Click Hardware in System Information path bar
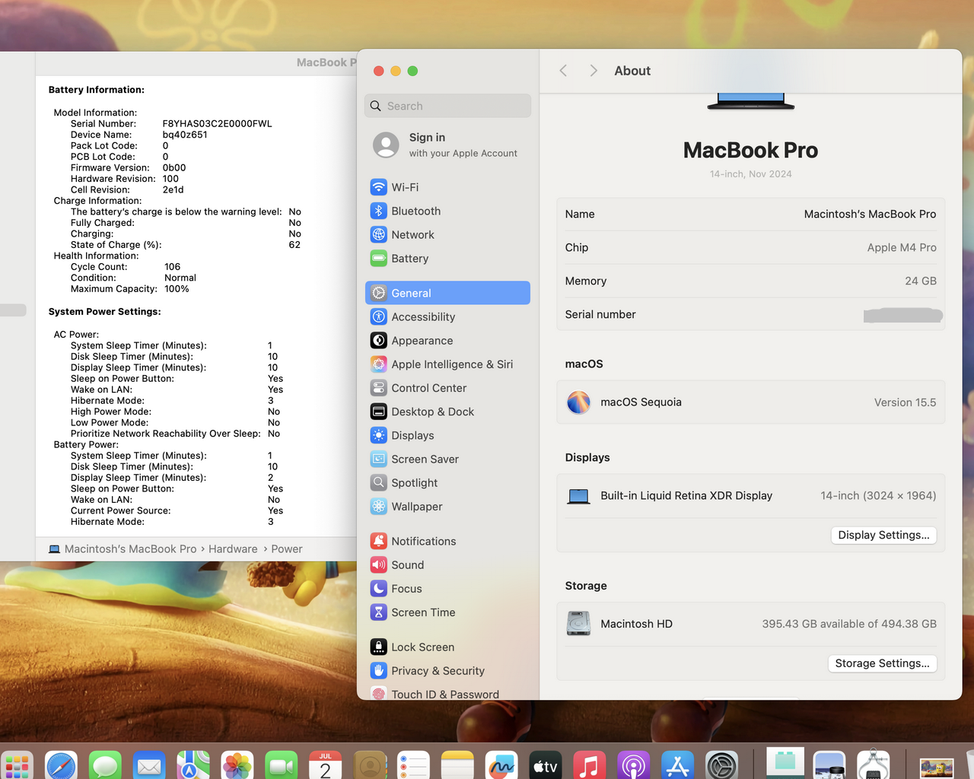 233,548
